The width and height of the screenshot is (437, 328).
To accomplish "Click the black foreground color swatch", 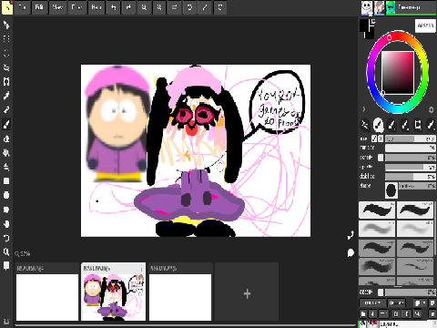I will (x=364, y=26).
